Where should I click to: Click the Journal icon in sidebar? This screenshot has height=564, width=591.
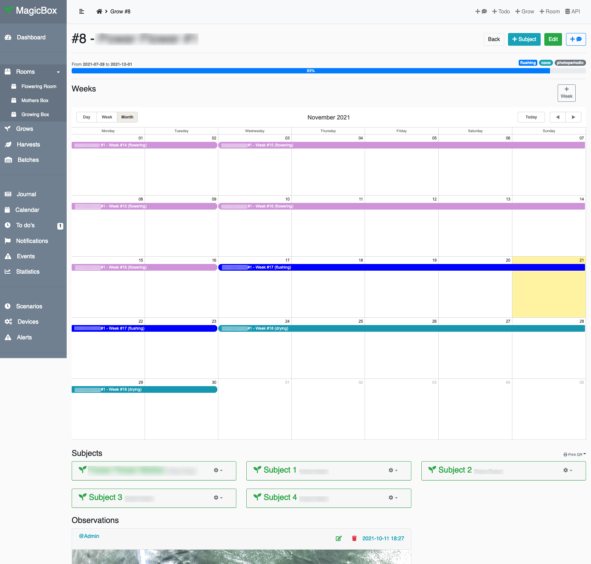(8, 194)
